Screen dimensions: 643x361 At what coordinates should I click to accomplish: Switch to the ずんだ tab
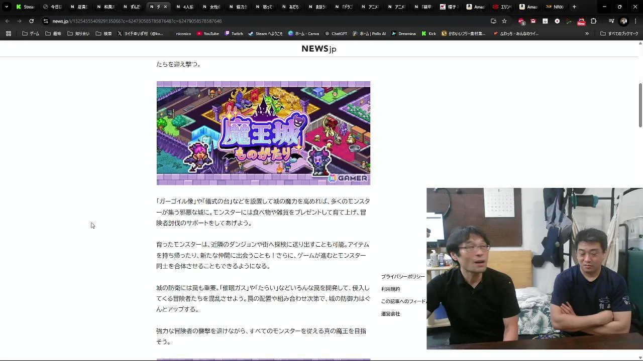tap(132, 7)
